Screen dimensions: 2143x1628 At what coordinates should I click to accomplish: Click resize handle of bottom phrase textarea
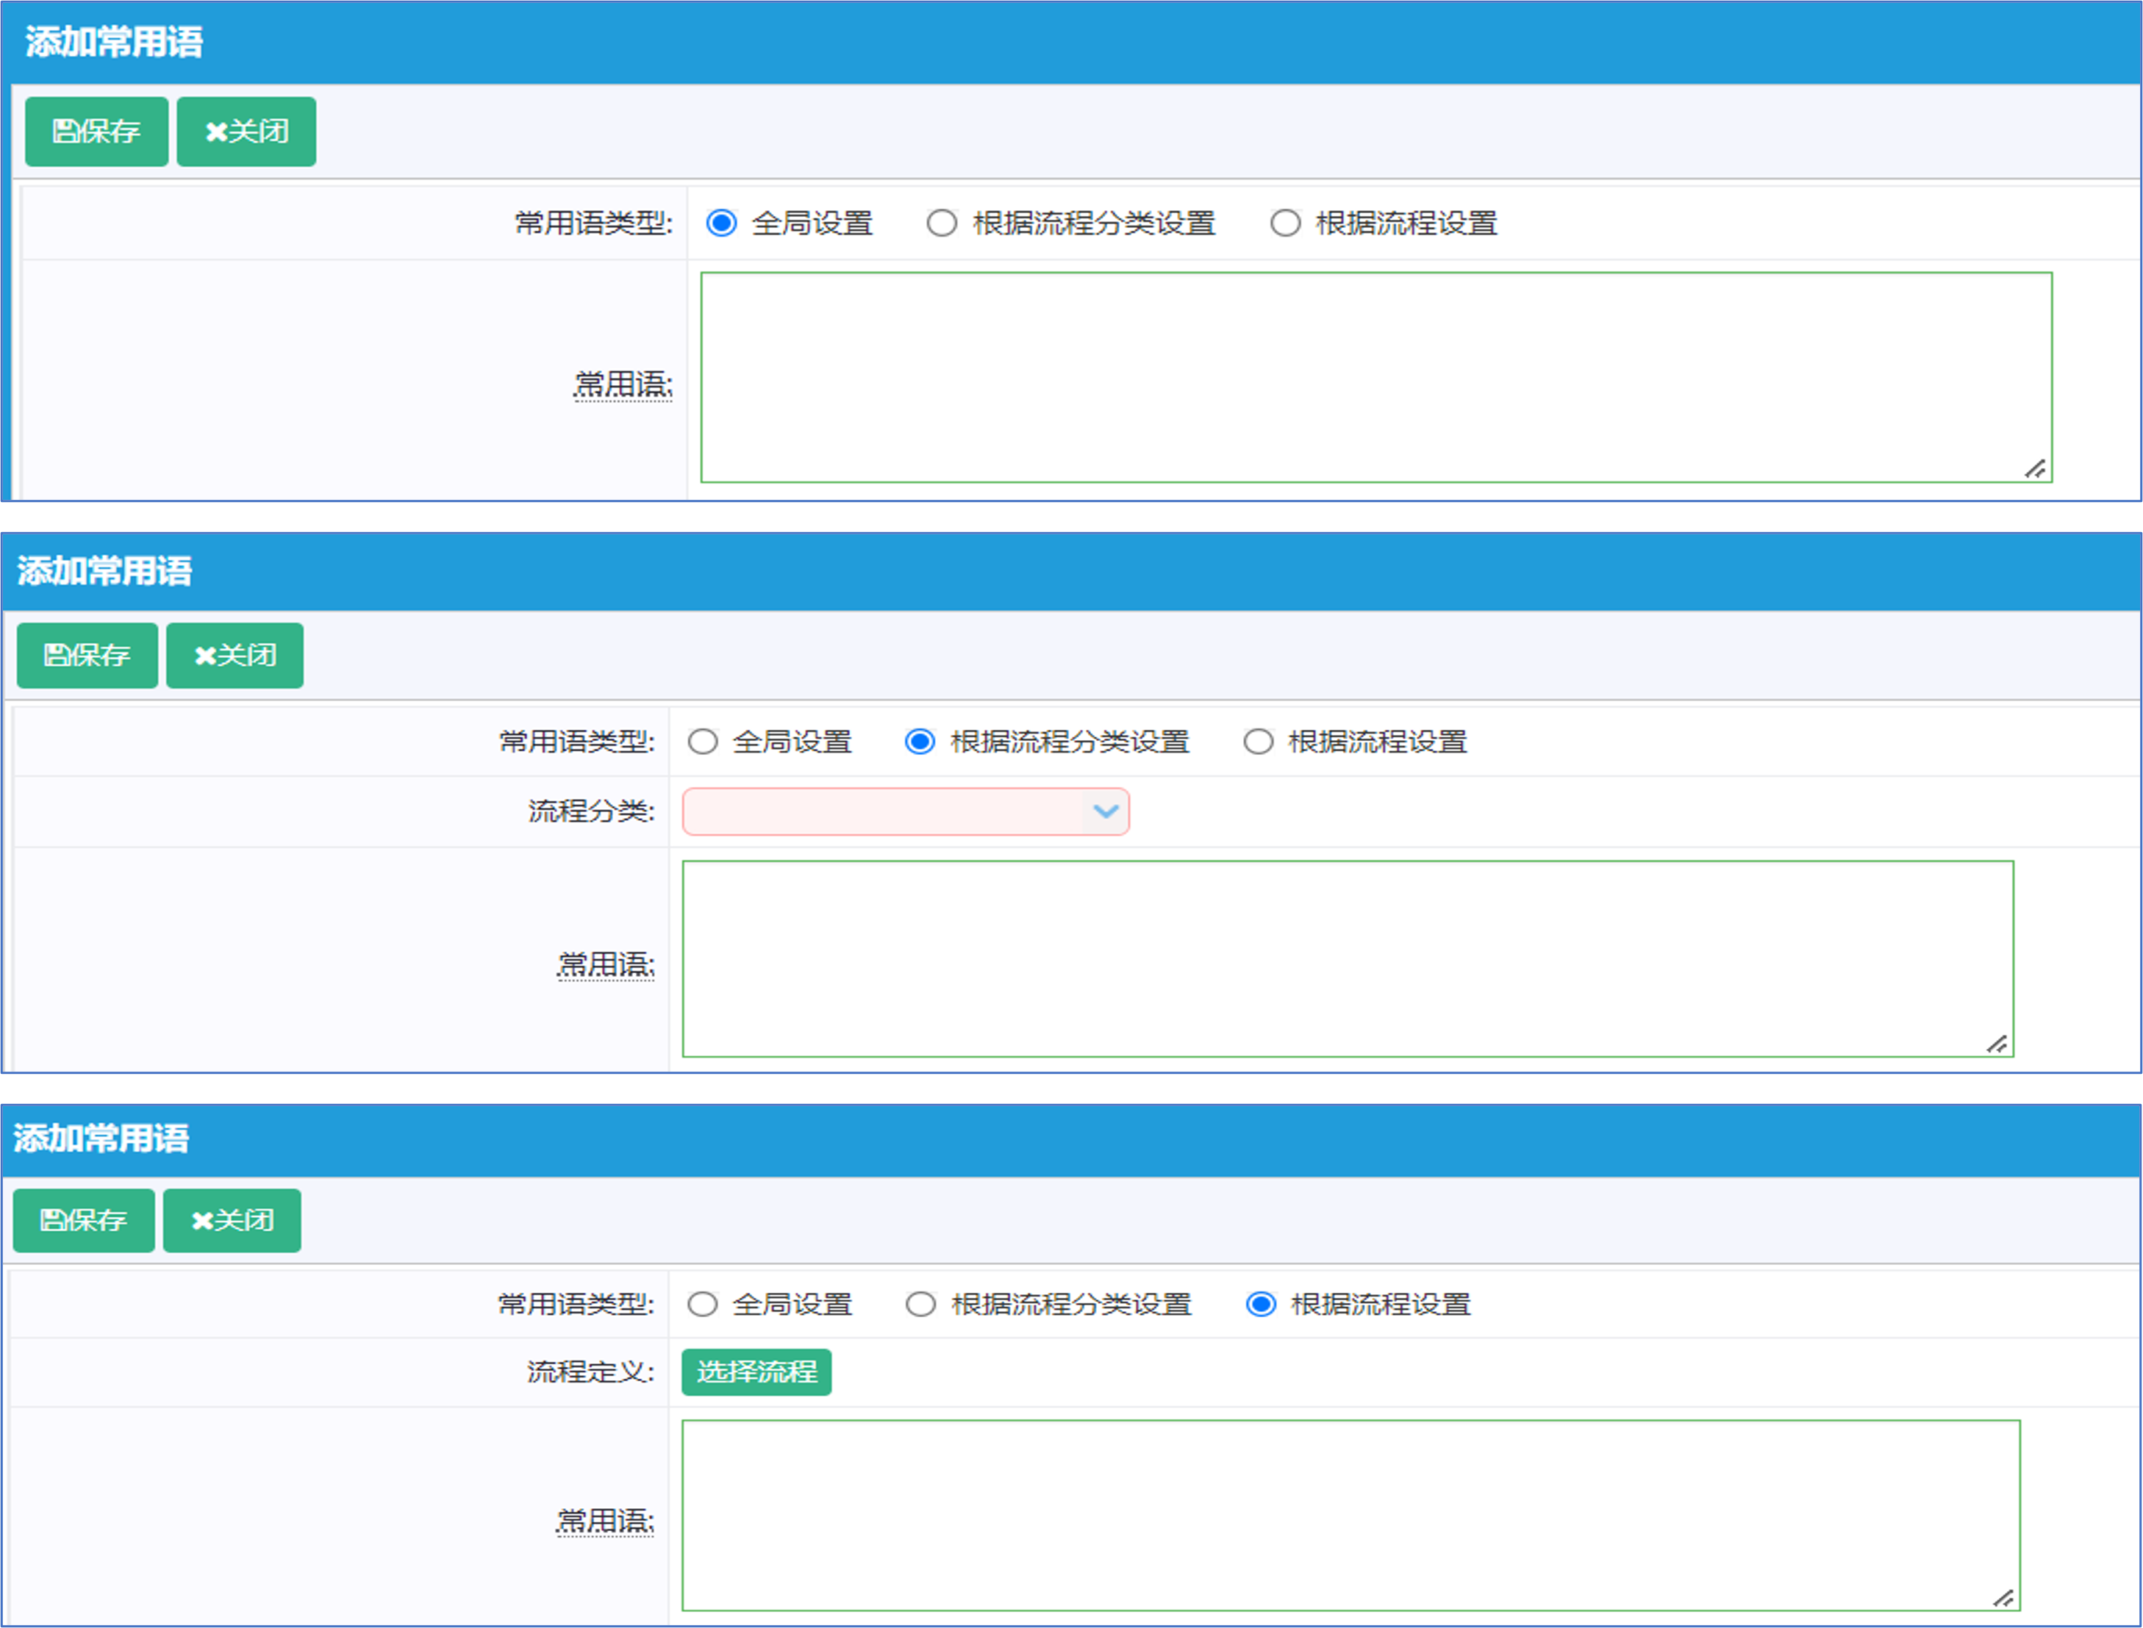(2003, 1598)
